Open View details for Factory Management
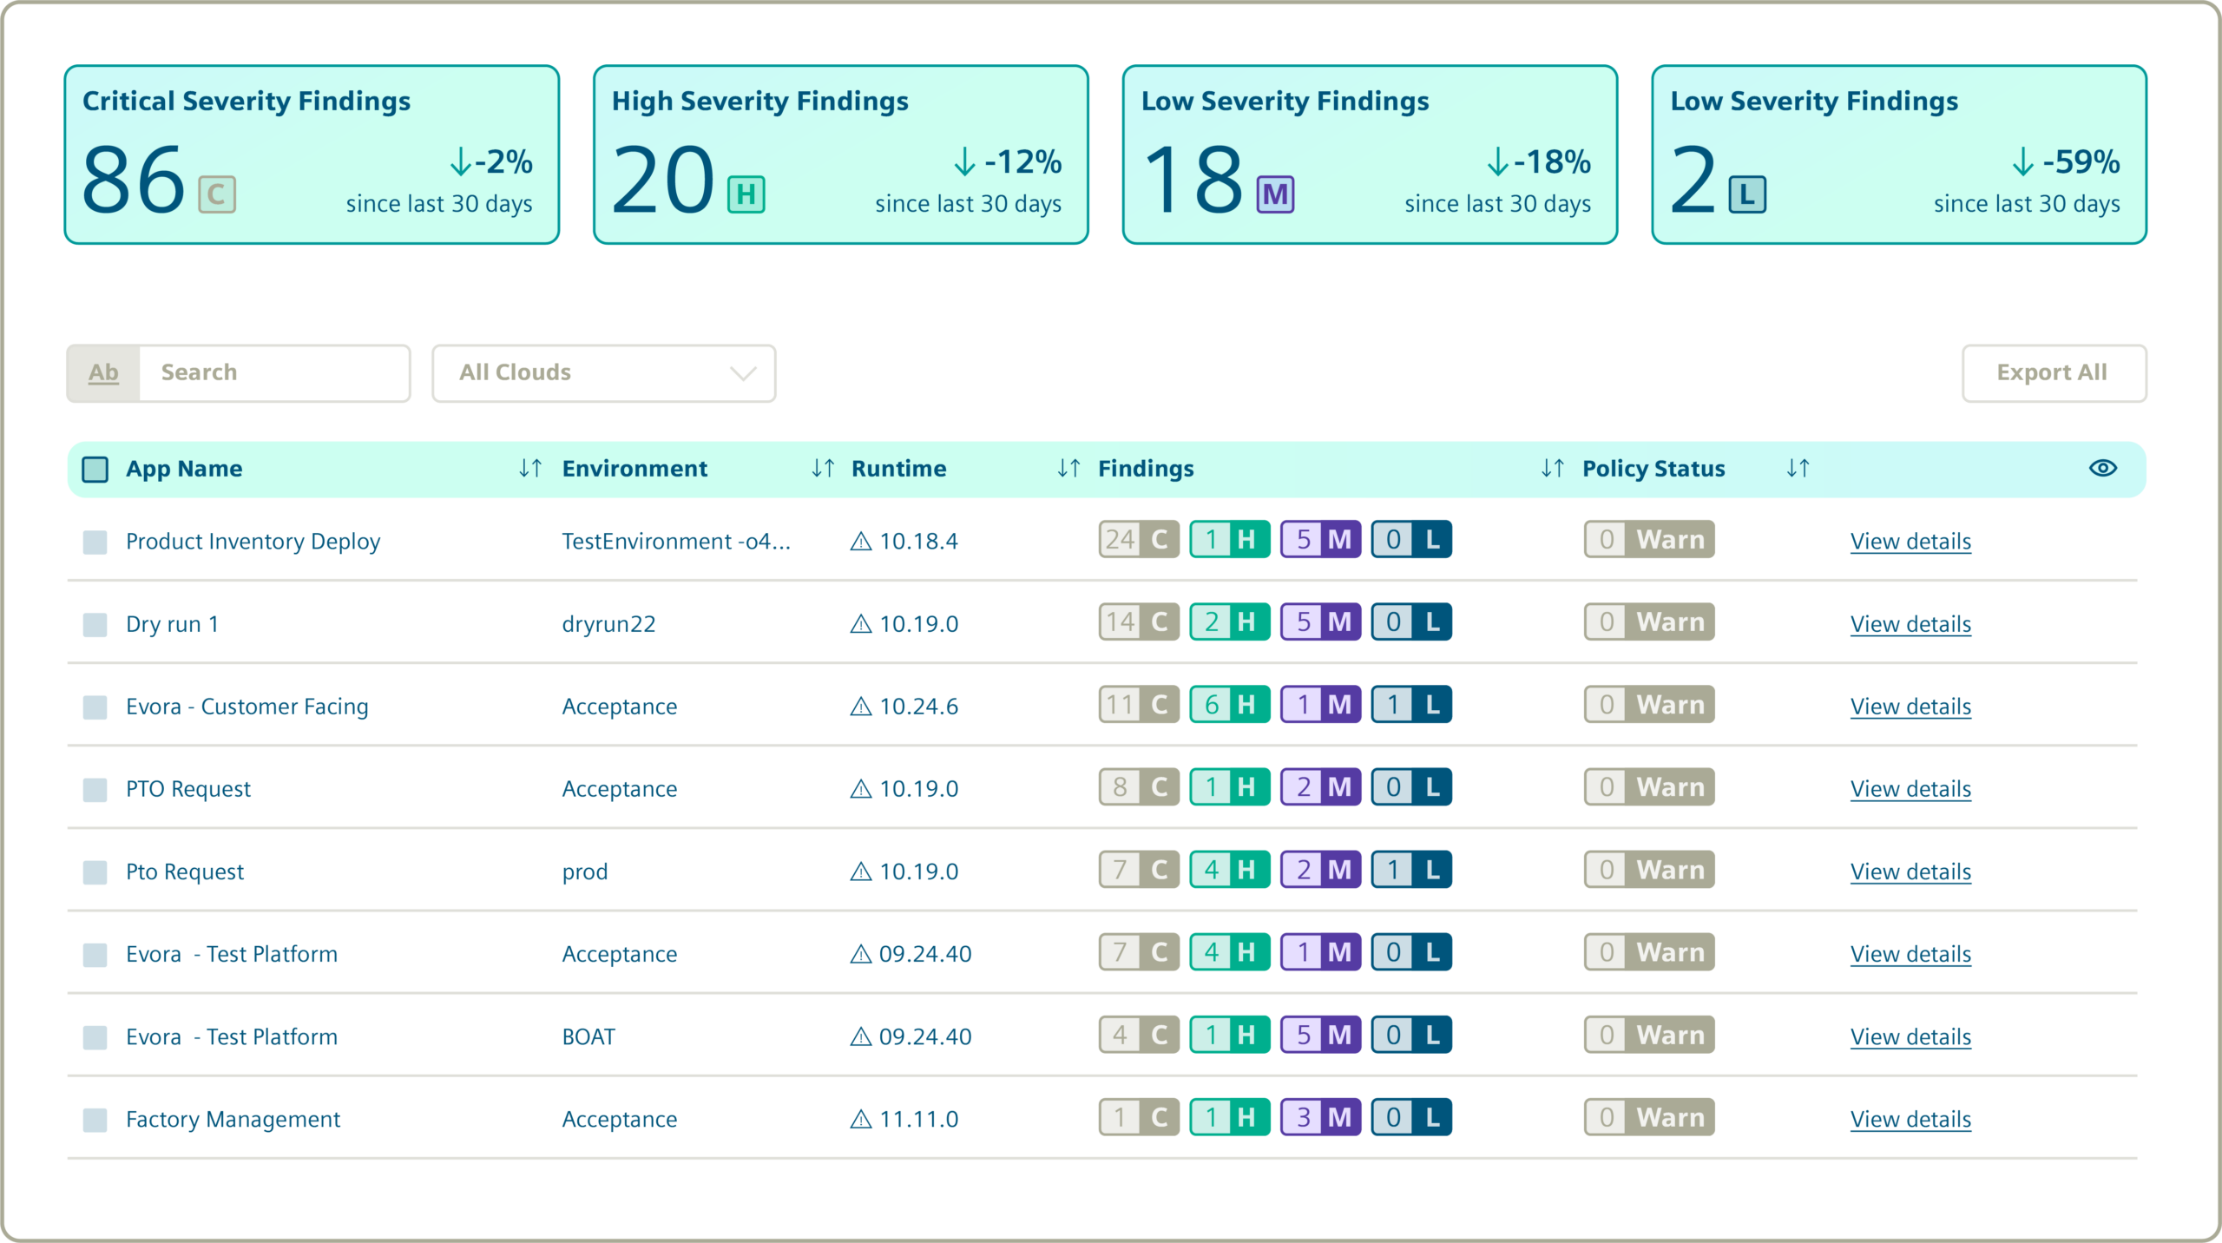Screen dimensions: 2222x1243 click(x=1910, y=1119)
